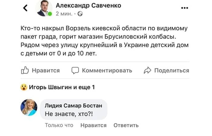
Task: View reactions list "Игорь Швыгин и еще 1"
Action: point(62,88)
